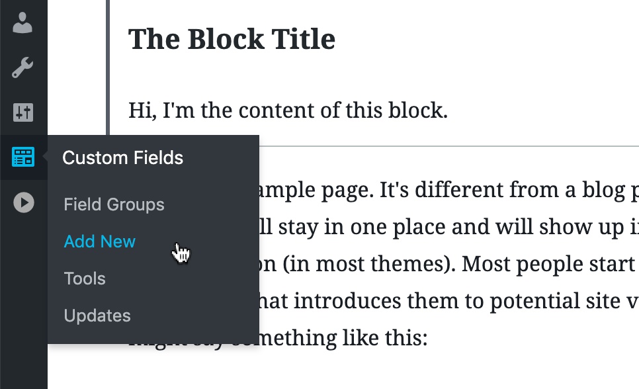Open Field Groups submenu item

pos(114,204)
